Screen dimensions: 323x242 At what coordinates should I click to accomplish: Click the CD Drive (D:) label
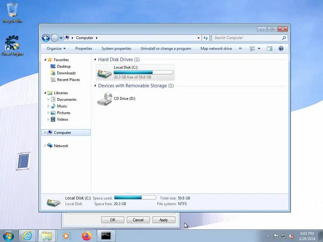[124, 99]
